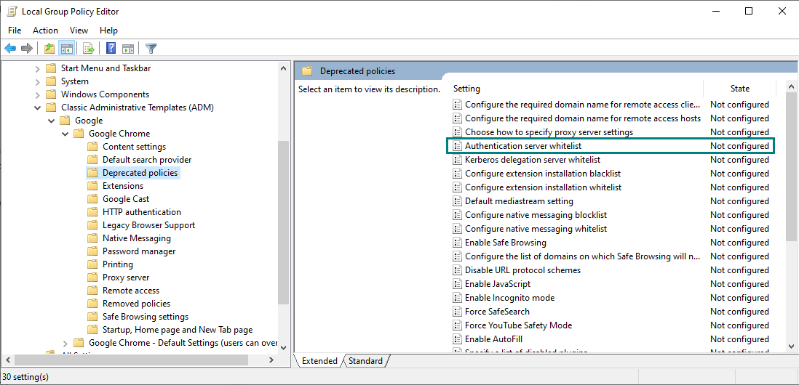Click the settings list scrollbar down arrow
The width and height of the screenshot is (799, 385).
point(791,345)
